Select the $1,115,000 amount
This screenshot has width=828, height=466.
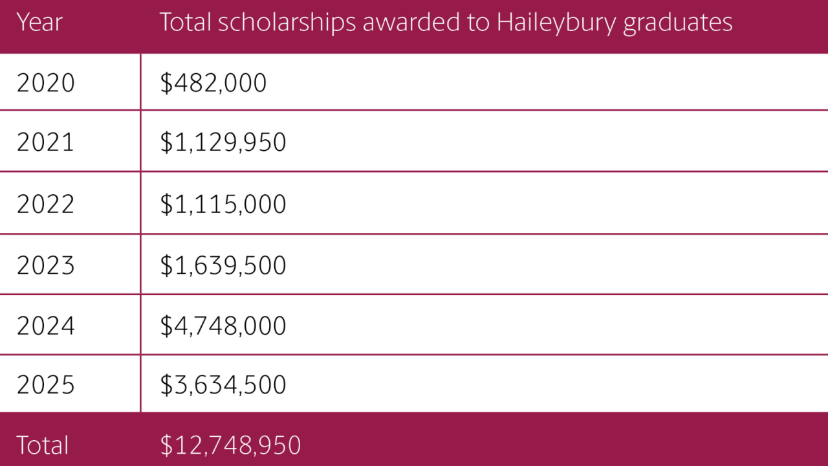click(x=223, y=204)
